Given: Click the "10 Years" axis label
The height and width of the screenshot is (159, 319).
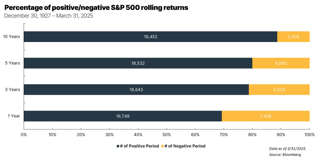Looking at the screenshot, I should click(x=12, y=36).
